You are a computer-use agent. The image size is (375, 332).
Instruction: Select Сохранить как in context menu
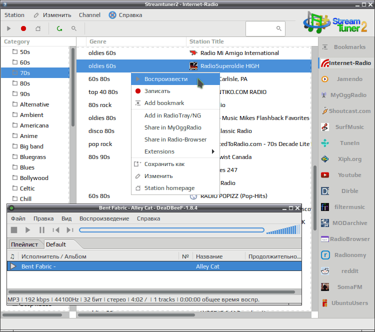pyautogui.click(x=175, y=164)
